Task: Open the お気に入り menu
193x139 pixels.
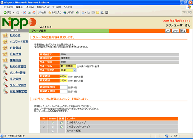Action: click(43, 7)
